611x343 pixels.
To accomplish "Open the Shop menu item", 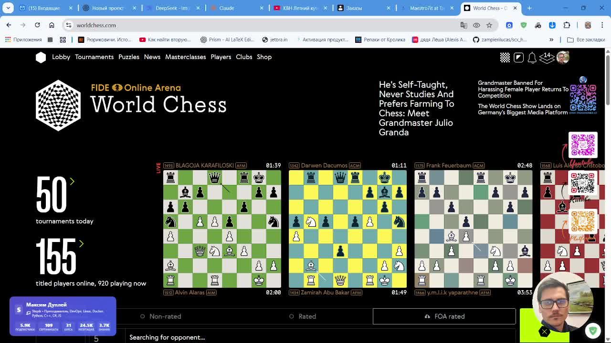I will coord(264,57).
